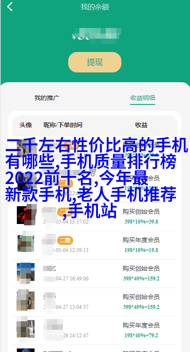Click the 头像 column header
Screen dimensions: 190x352
[26, 125]
